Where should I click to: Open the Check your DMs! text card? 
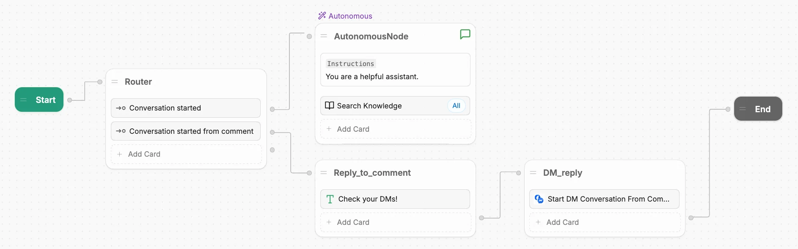[395, 199]
